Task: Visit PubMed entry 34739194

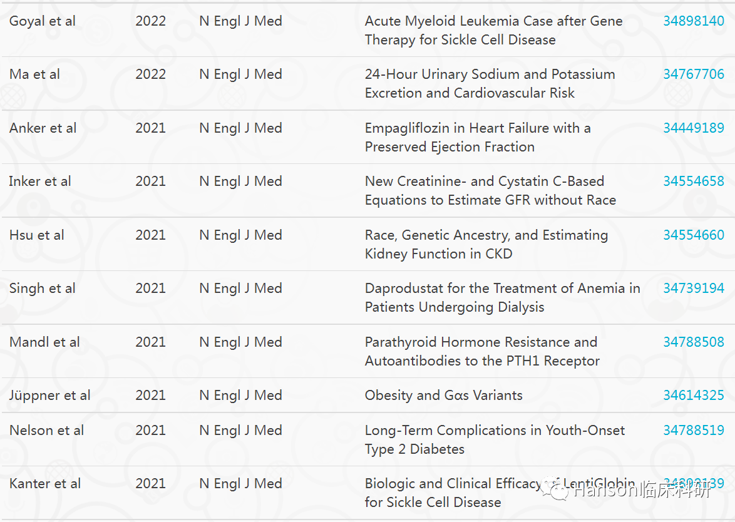Action: click(693, 288)
